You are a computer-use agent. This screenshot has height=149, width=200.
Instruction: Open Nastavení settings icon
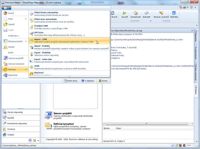click(x=32, y=74)
